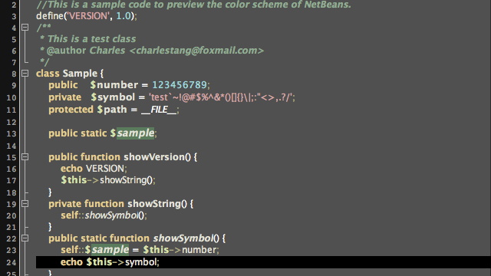Collapse the doc comment fold at line 4

click(25, 28)
